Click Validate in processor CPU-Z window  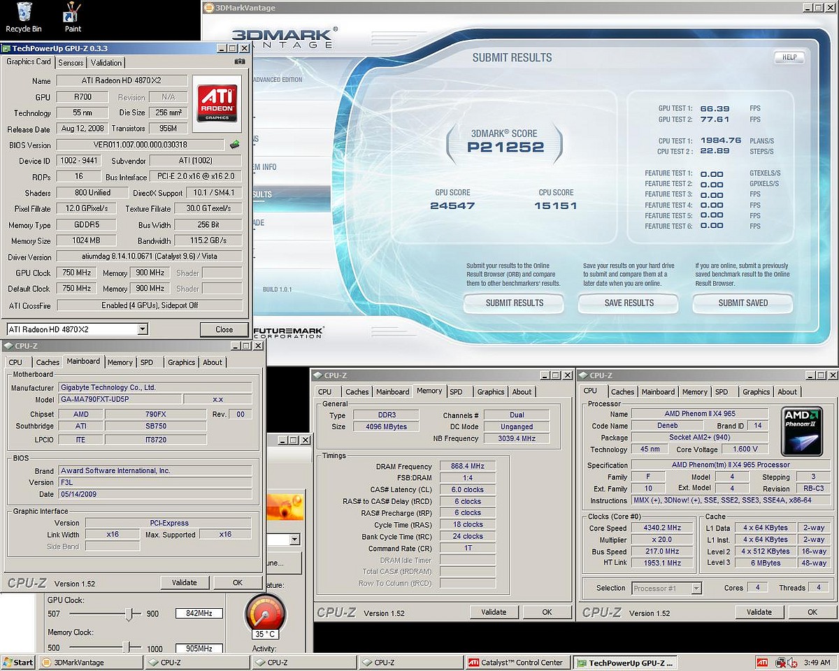click(x=759, y=612)
